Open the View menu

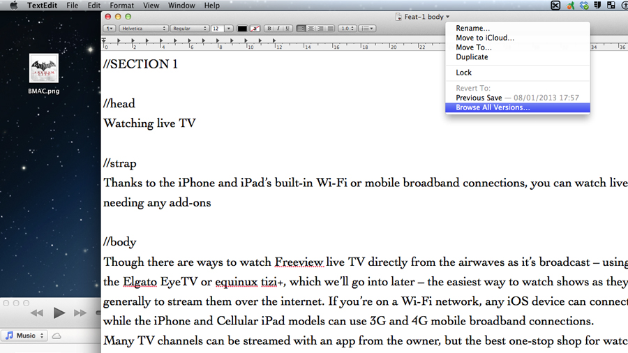click(x=151, y=5)
